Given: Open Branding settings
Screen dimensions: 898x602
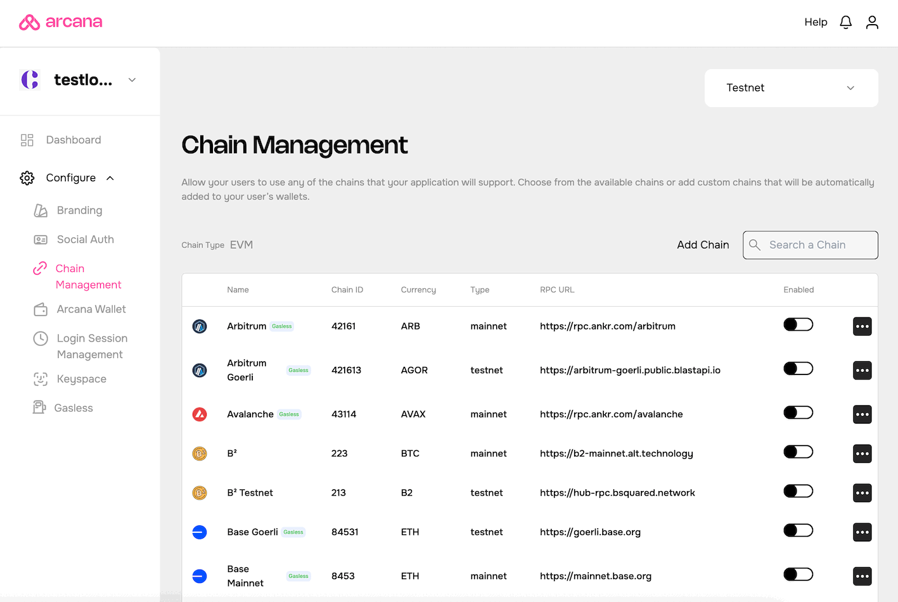Looking at the screenshot, I should tap(79, 210).
